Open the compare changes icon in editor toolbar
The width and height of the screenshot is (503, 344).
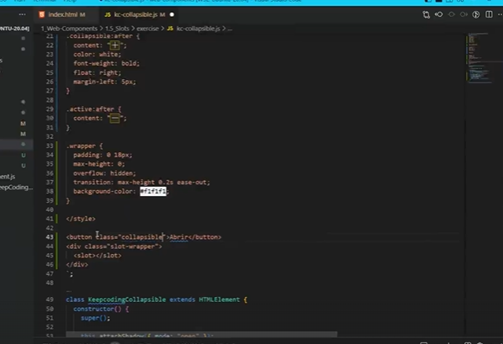[x=426, y=14]
